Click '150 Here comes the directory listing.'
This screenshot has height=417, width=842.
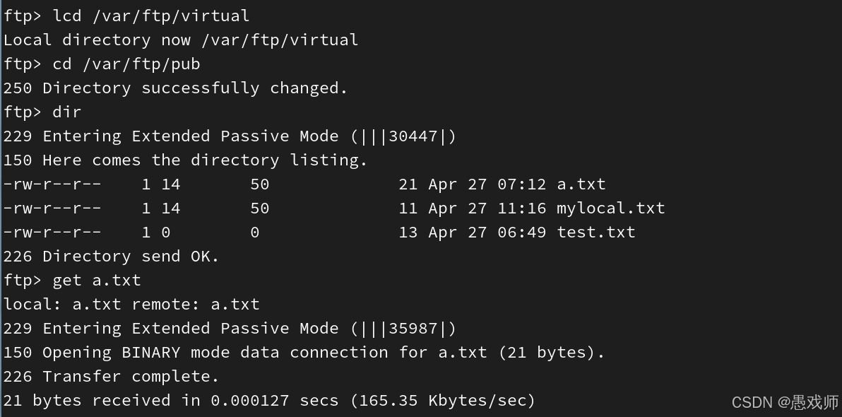(186, 160)
